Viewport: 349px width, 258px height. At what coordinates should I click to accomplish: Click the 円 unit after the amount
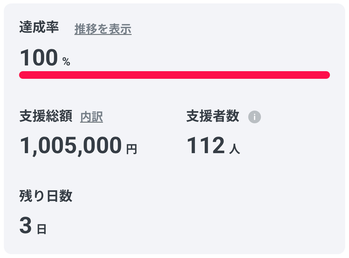coord(132,149)
